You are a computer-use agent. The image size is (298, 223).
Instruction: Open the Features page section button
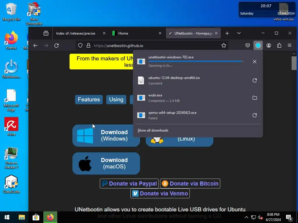coord(89,100)
